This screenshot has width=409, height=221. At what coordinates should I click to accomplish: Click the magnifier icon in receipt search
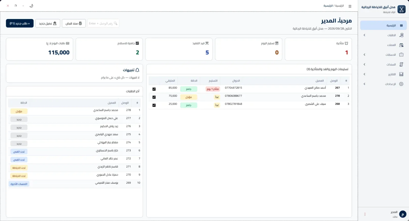[x=116, y=23]
